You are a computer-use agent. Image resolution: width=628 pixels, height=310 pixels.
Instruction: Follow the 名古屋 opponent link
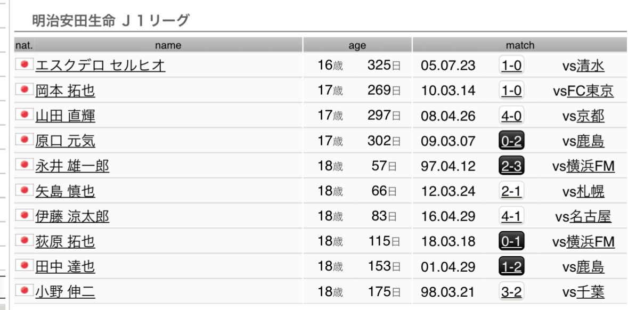point(591,217)
